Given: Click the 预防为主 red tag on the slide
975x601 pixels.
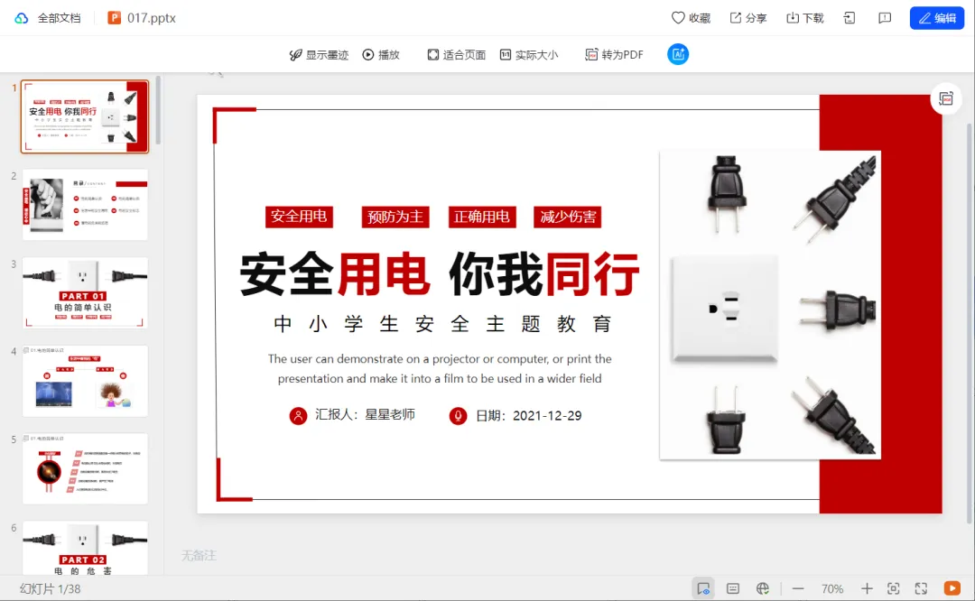Looking at the screenshot, I should tap(395, 217).
